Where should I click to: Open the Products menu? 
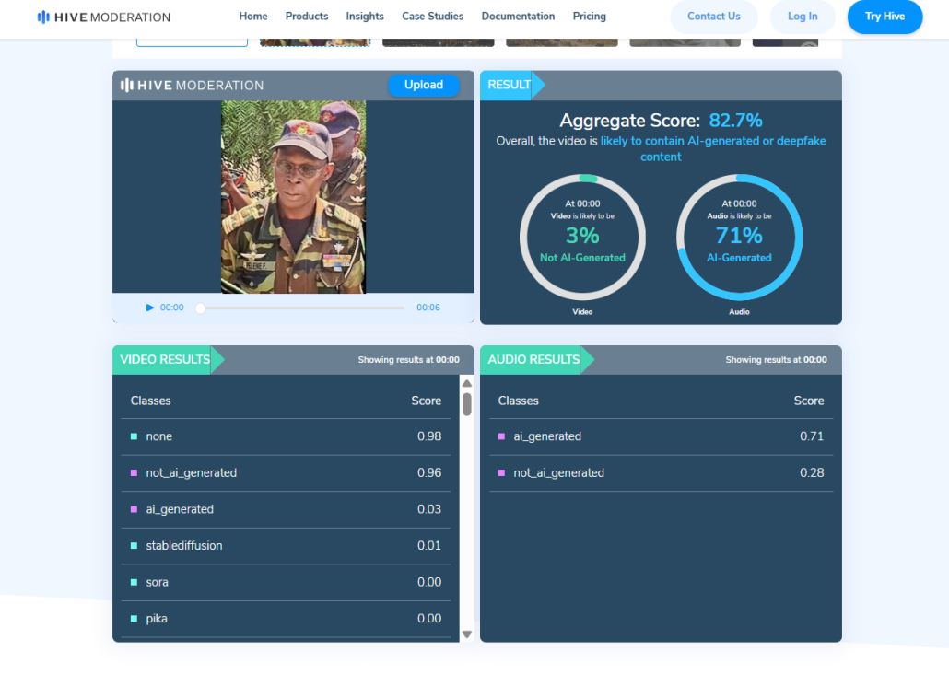click(x=307, y=17)
